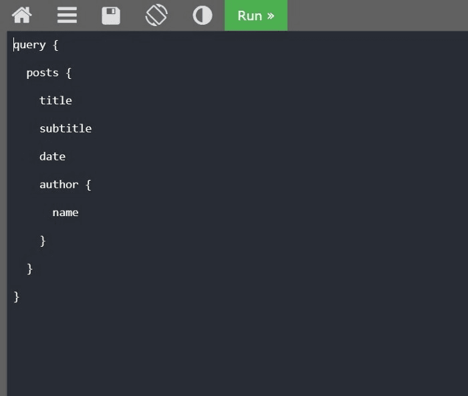The image size is (468, 396).
Task: Click the final closing brace of query
Action: [17, 297]
